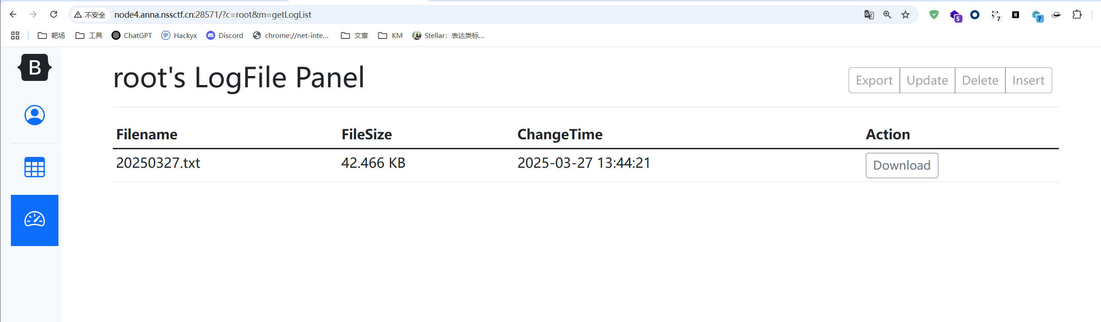This screenshot has height=322, width=1101.
Task: Open the browser extensions puzzle icon
Action: (1077, 15)
